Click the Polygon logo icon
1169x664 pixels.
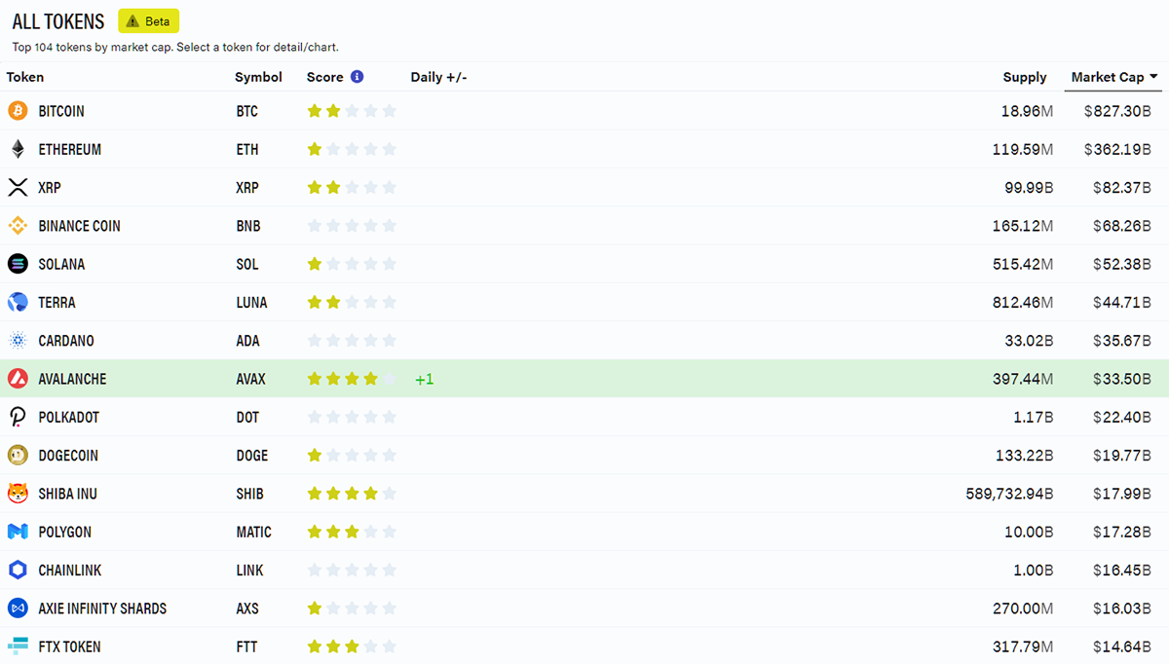click(18, 532)
